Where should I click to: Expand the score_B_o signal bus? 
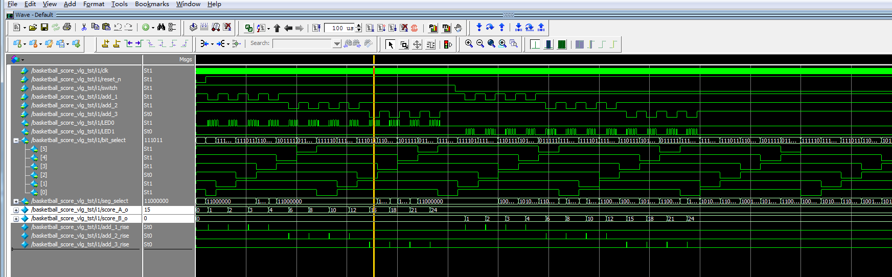[16, 219]
